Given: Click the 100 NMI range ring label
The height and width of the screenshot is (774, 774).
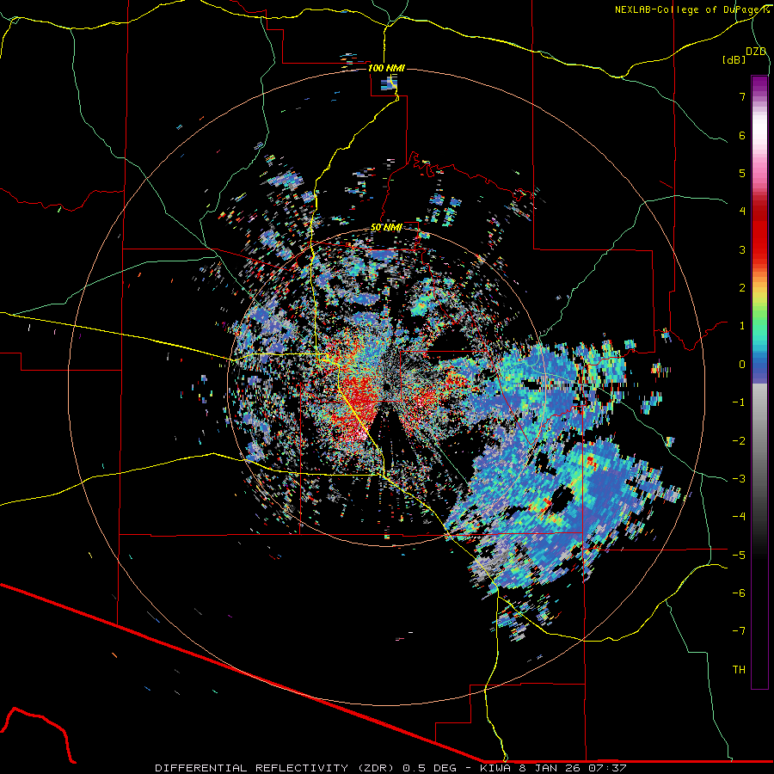Looking at the screenshot, I should (x=386, y=68).
